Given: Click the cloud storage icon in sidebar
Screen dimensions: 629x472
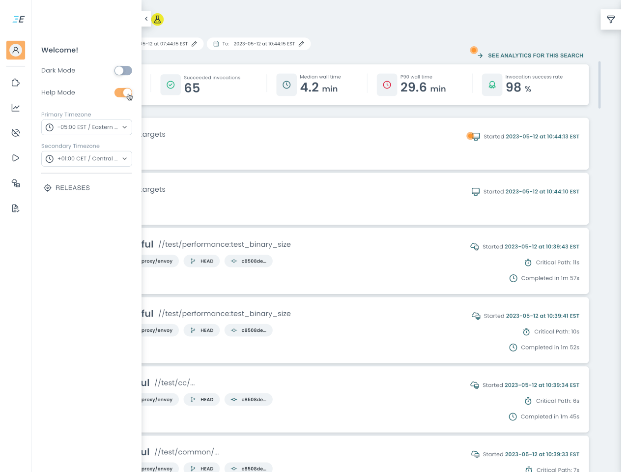Looking at the screenshot, I should tap(15, 183).
